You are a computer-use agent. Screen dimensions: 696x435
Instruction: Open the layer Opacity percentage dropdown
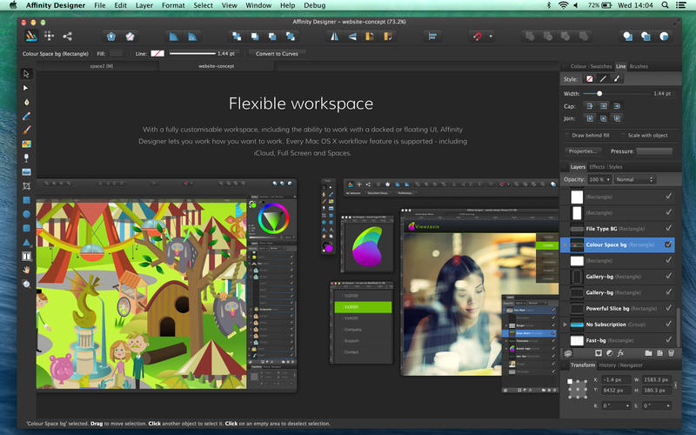[599, 179]
